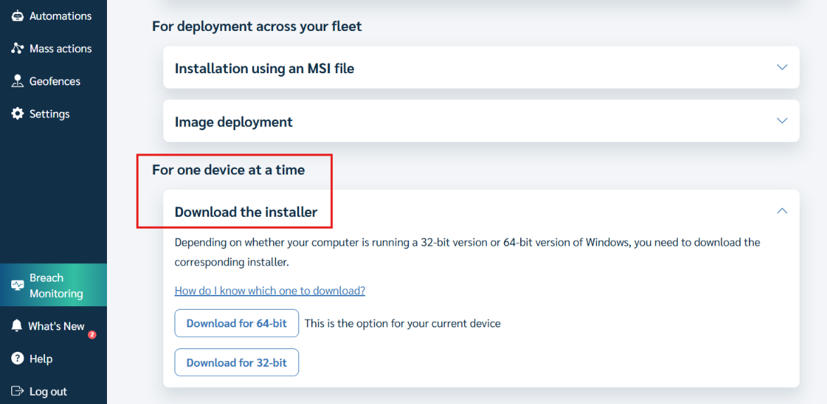Click the Image deployment heading
Image resolution: width=827 pixels, height=404 pixels.
(x=234, y=122)
